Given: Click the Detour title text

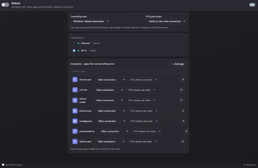Looking at the screenshot, I should coord(16,3).
